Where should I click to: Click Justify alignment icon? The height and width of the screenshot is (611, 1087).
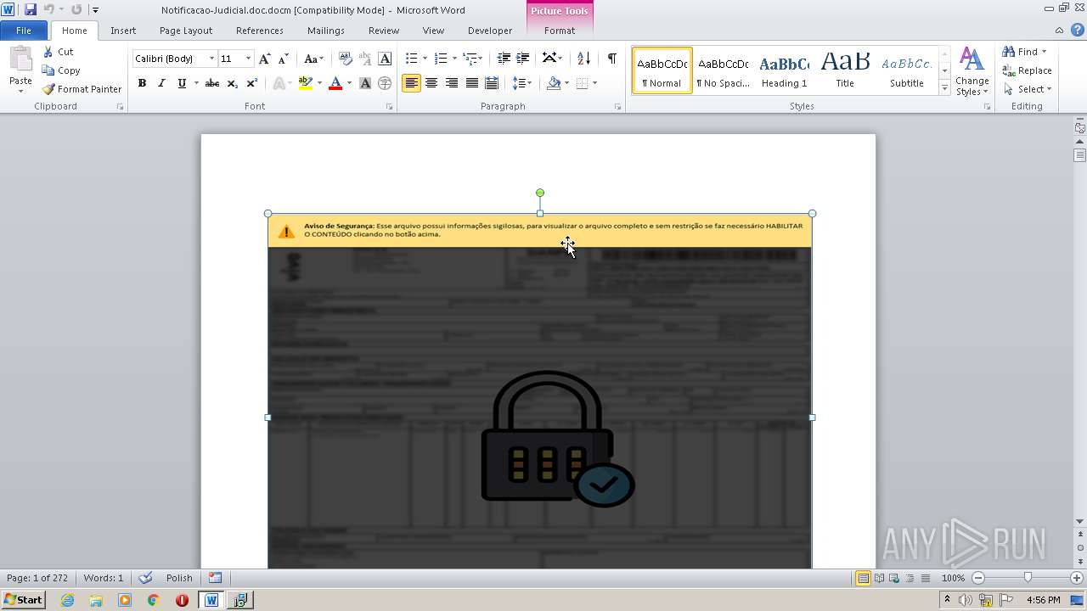(x=471, y=83)
